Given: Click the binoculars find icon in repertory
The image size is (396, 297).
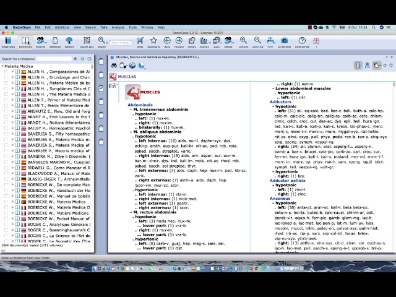Looking at the screenshot, I should [x=114, y=66].
